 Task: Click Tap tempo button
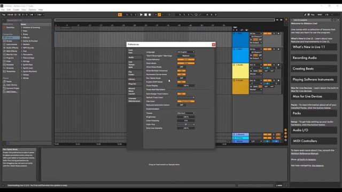tap(4, 14)
